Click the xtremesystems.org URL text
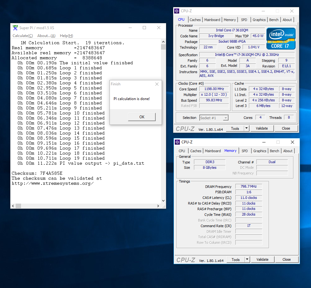The height and width of the screenshot is (288, 311). pyautogui.click(x=52, y=184)
